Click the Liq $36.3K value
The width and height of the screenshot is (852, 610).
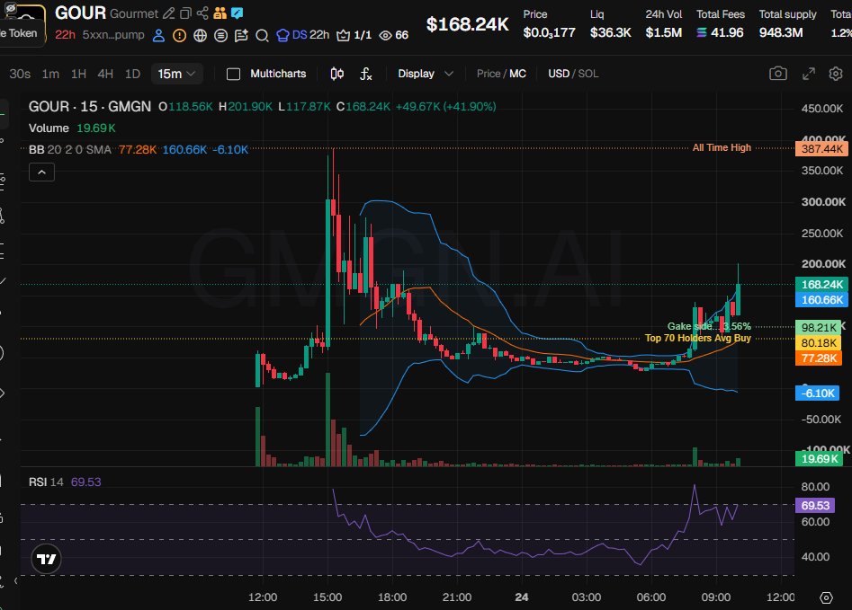[x=610, y=32]
